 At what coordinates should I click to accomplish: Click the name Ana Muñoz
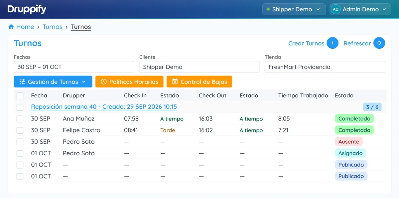coord(78,119)
